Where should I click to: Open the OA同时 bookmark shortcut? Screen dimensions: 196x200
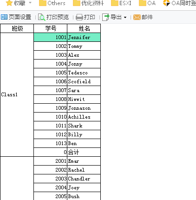tap(180, 3)
